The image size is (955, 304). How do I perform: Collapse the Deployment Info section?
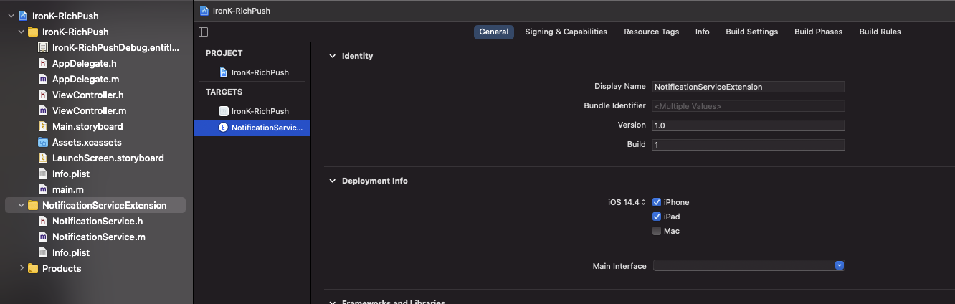[332, 181]
